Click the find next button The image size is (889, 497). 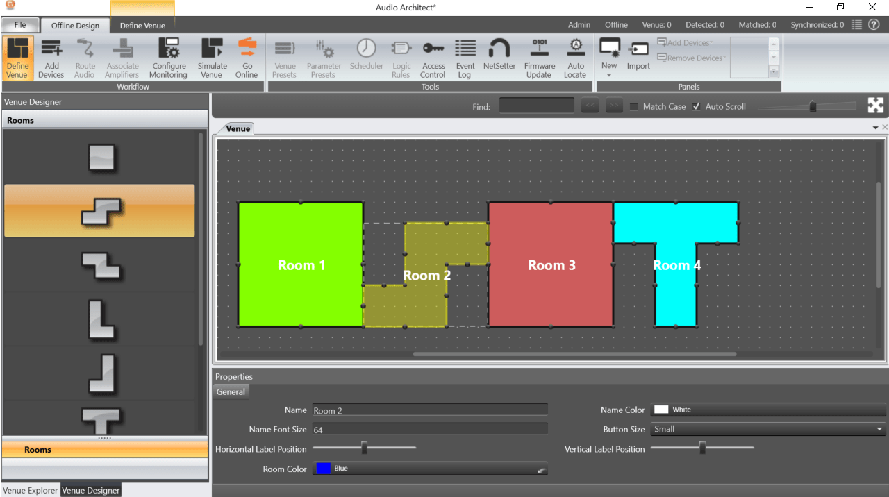[x=614, y=106]
